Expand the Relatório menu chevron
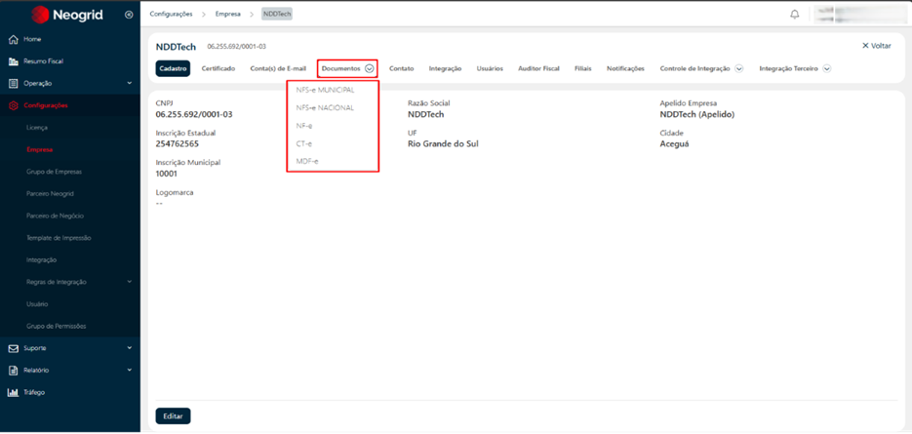Screen dimensions: 912x434 (x=130, y=370)
